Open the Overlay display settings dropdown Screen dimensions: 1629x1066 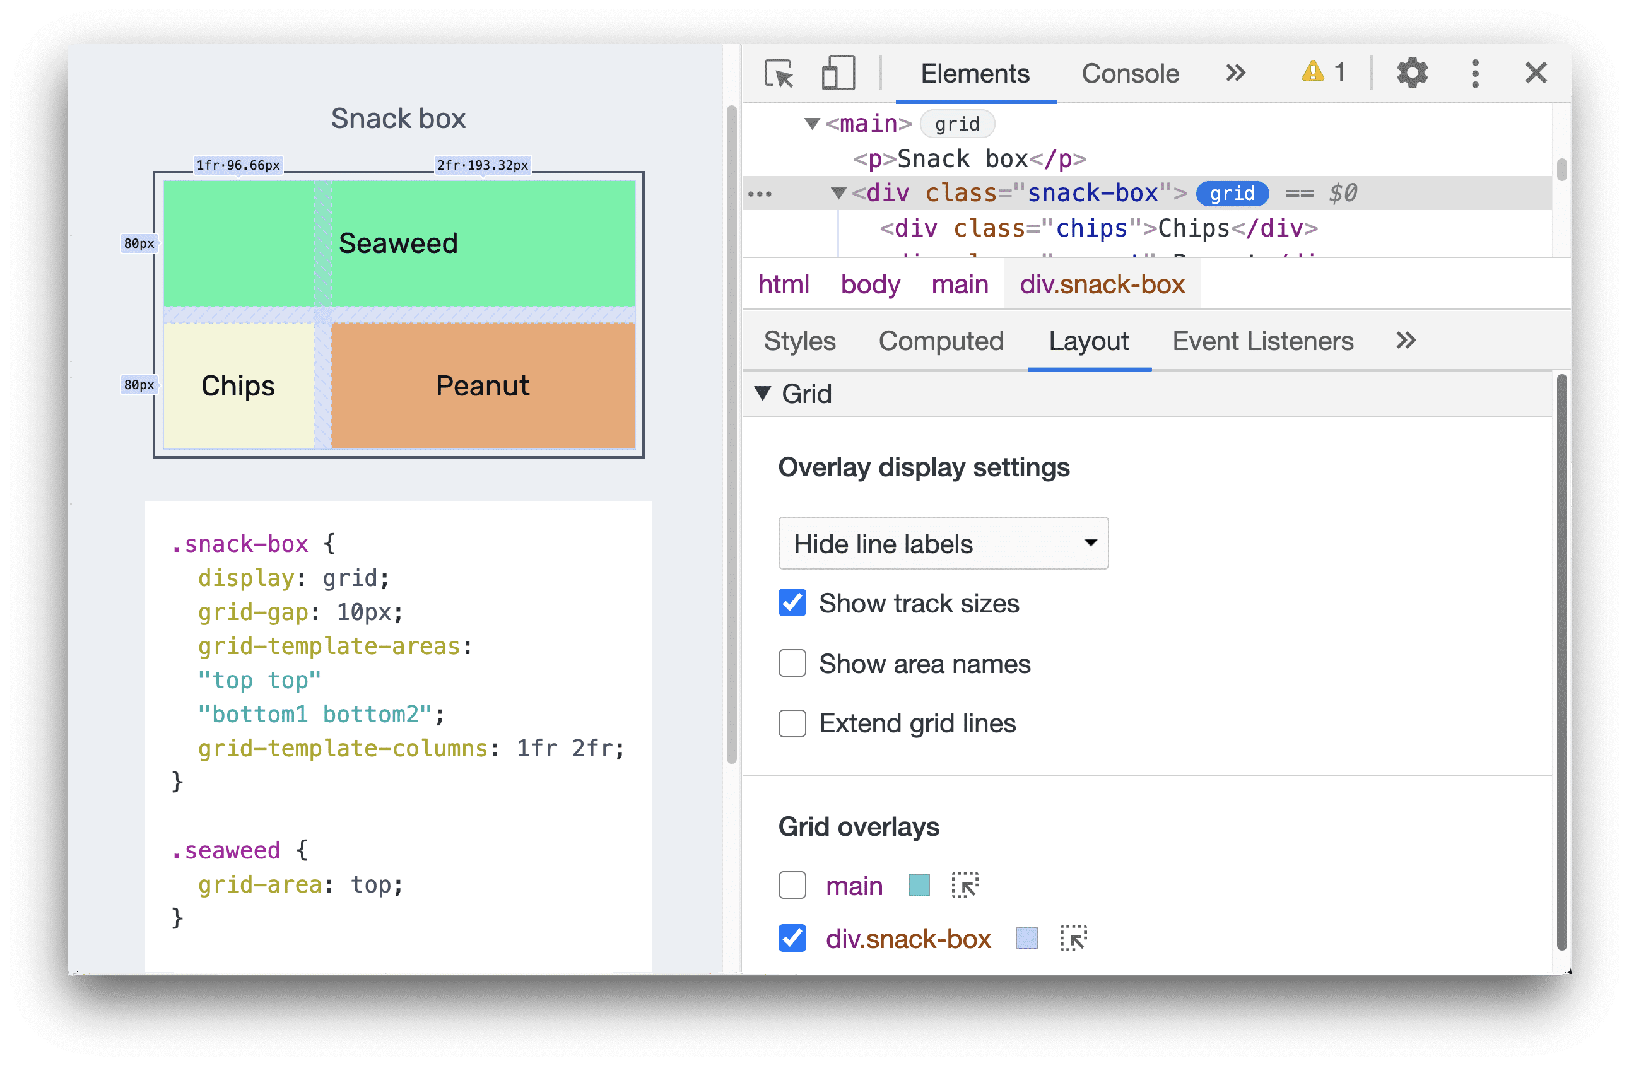click(x=941, y=545)
